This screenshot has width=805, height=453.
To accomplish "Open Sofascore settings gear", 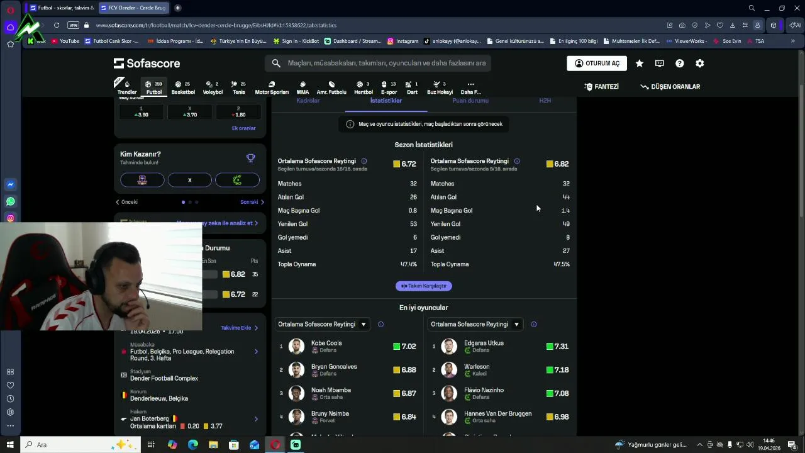I will 700,64.
